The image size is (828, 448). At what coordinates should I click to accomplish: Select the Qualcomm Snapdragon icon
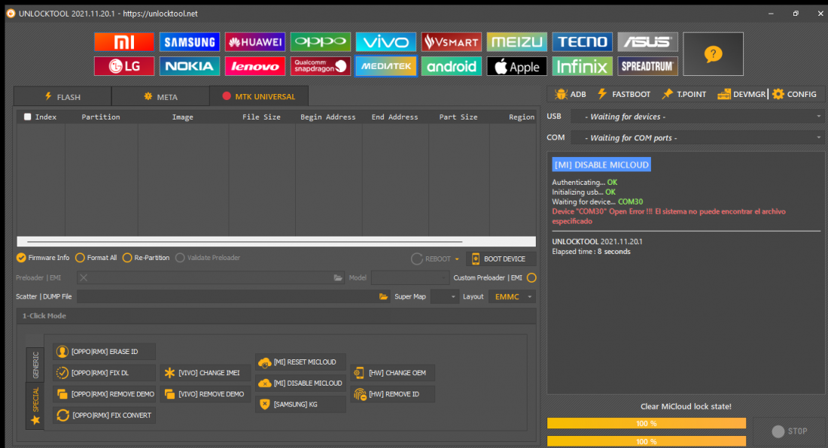(x=321, y=66)
